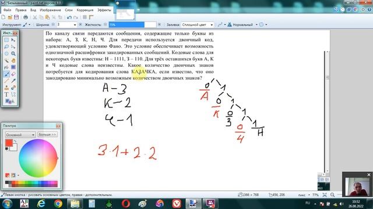Pick a hue on the color wheel

38,158
